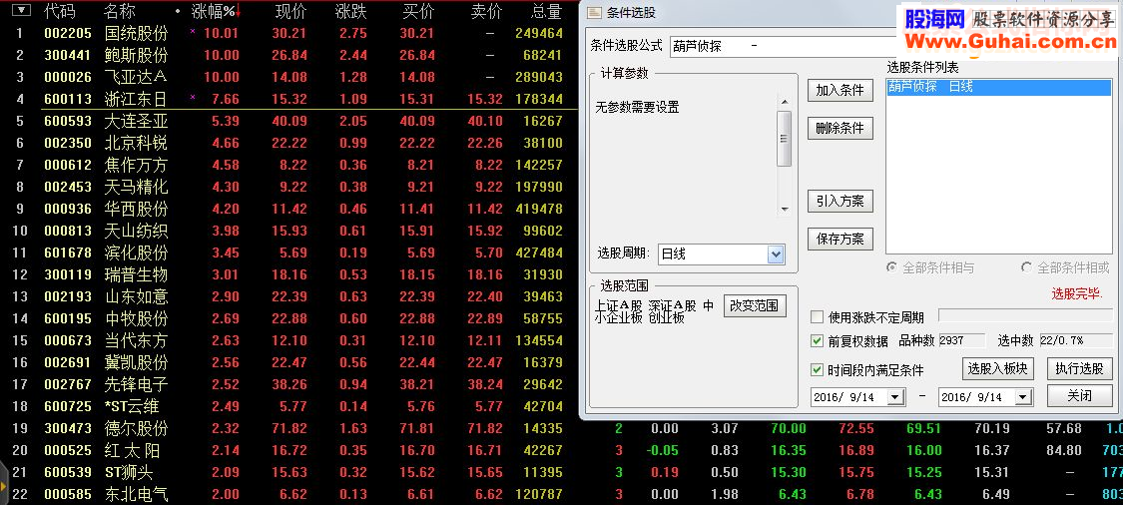Click the parameter panel scrollbar thumb
The width and height of the screenshot is (1123, 505).
[x=785, y=139]
